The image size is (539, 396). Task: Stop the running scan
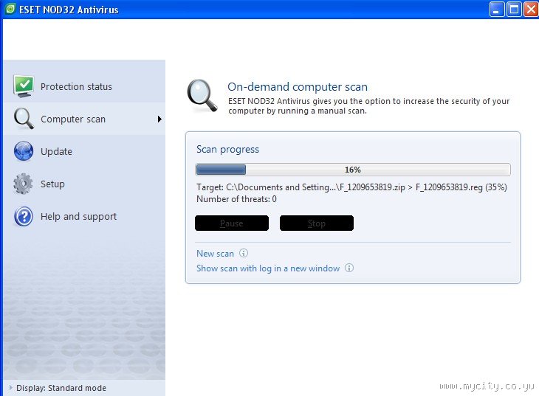[x=317, y=223]
